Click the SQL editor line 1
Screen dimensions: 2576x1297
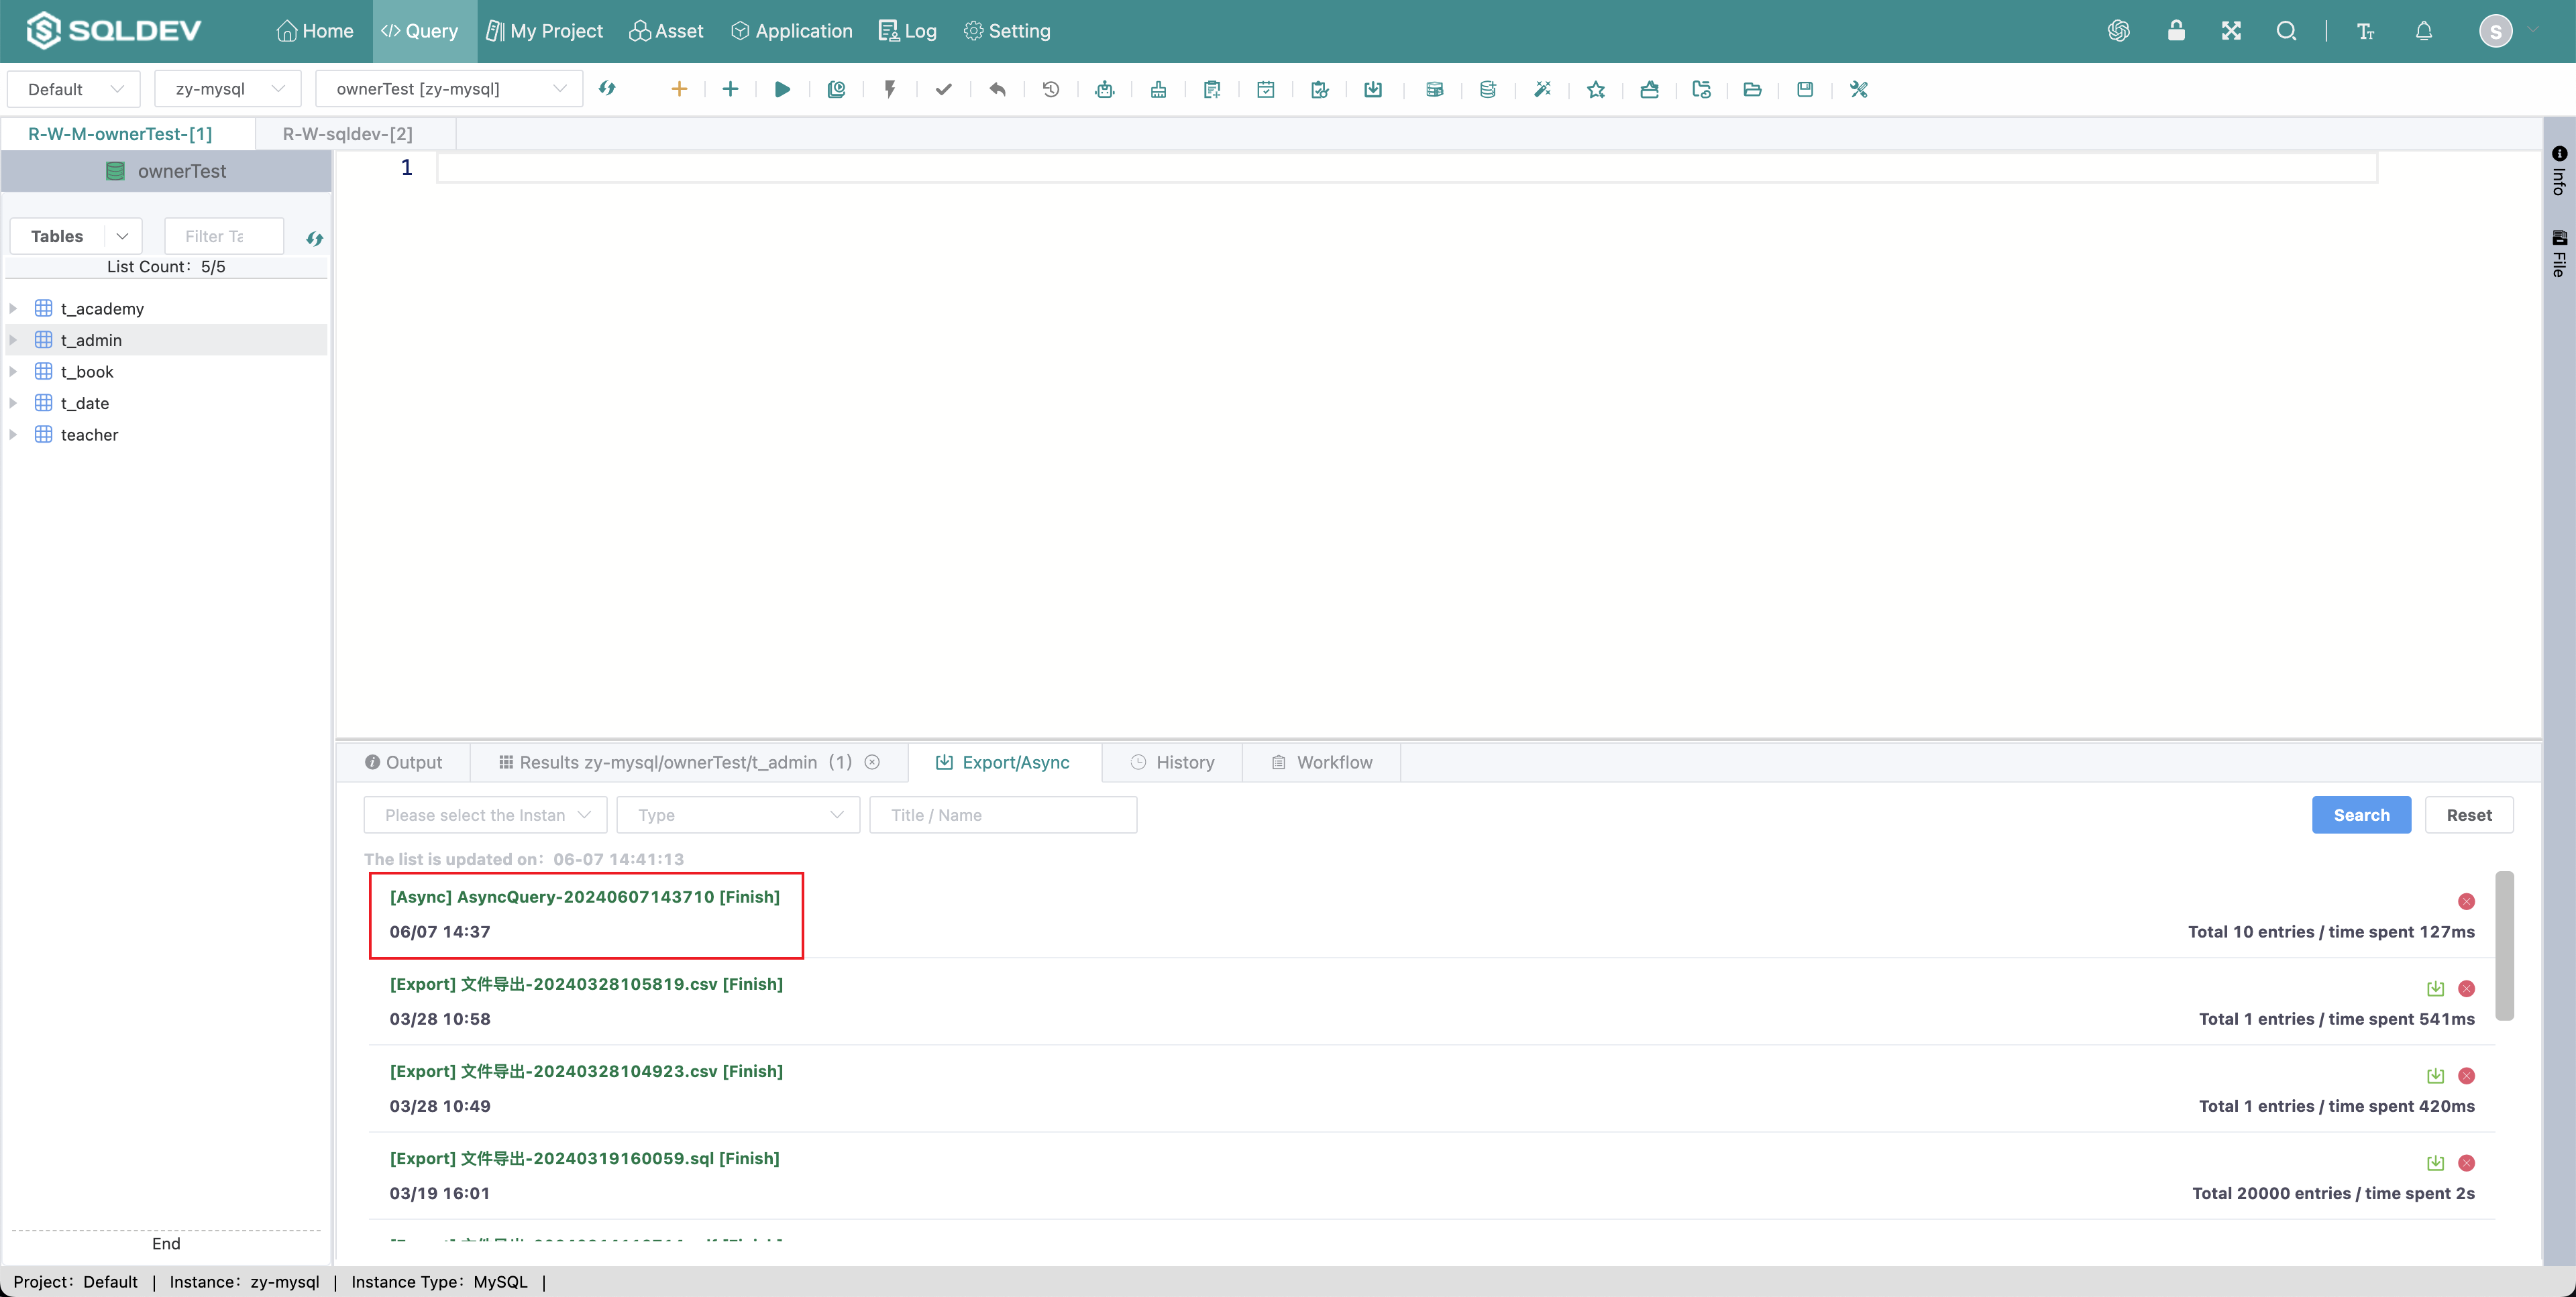[x=1406, y=168]
